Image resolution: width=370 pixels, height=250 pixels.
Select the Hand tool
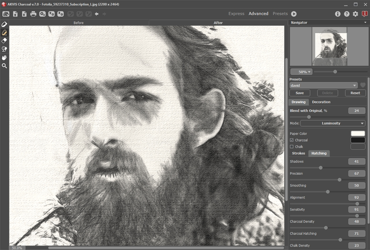4,57
